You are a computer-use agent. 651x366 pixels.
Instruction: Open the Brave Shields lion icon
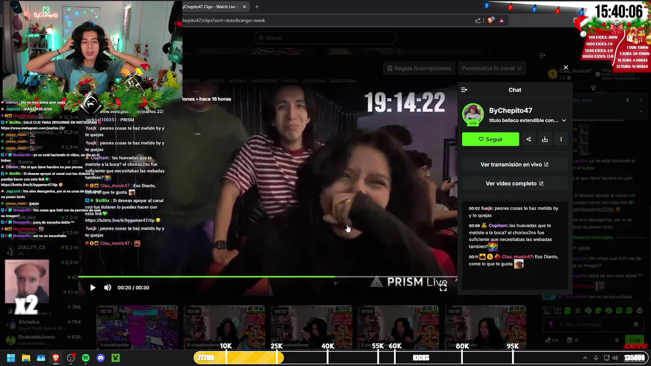[x=490, y=20]
